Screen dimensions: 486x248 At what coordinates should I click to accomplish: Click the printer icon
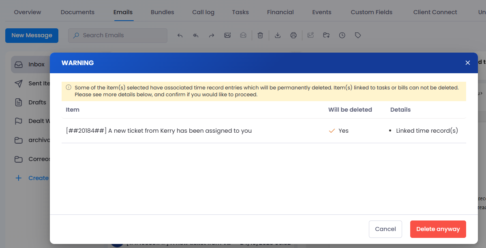(x=293, y=36)
